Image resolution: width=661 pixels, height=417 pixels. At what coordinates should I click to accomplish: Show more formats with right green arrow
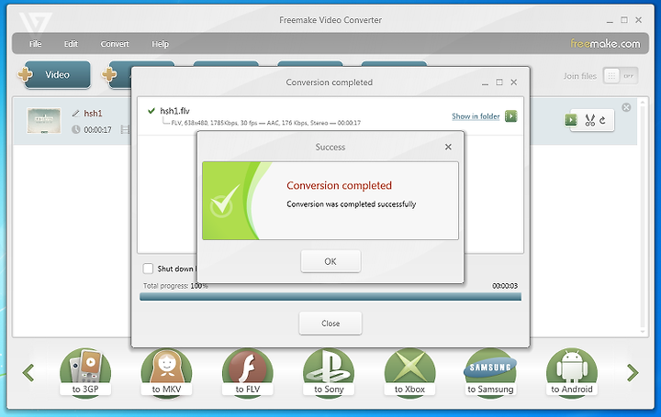tap(633, 373)
